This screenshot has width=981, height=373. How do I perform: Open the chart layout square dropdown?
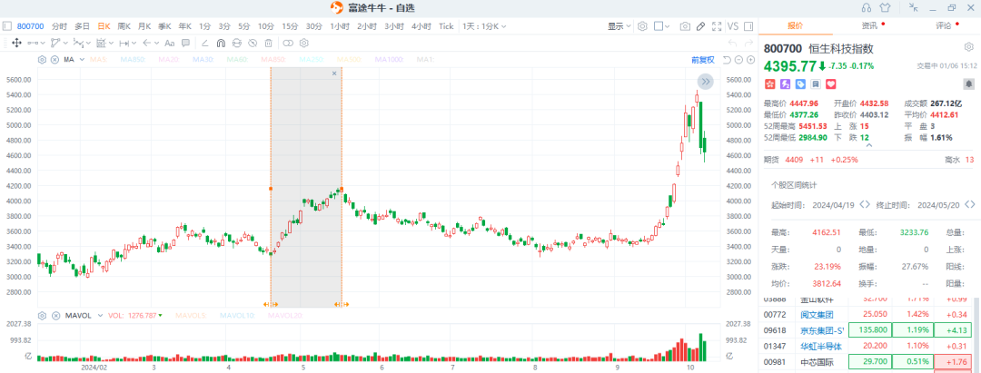662,26
